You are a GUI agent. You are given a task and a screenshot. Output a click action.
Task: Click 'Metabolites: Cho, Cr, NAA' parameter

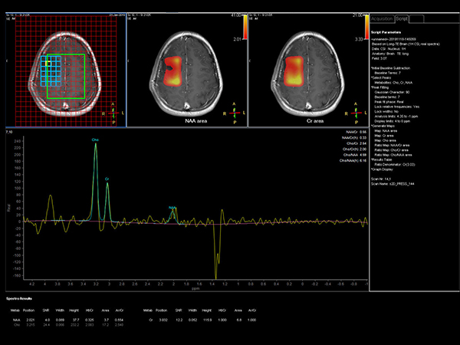click(x=393, y=83)
